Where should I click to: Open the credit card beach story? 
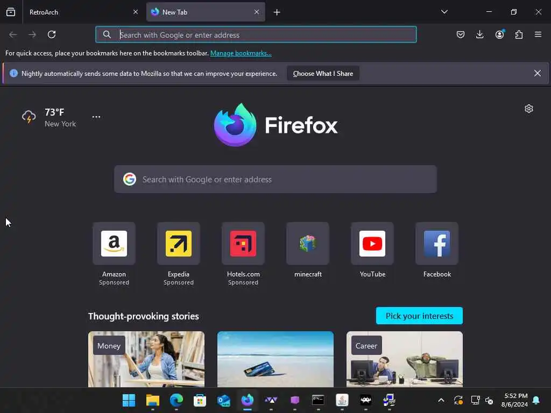tap(275, 359)
